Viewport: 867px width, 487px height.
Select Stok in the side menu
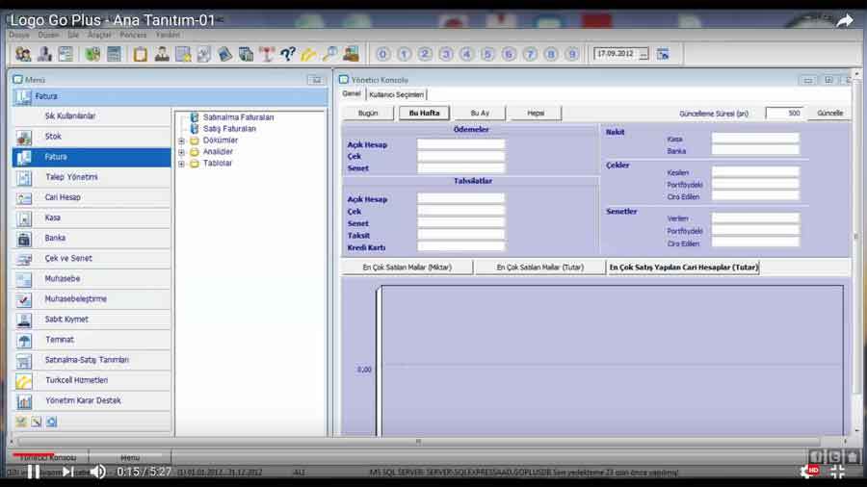pos(92,137)
